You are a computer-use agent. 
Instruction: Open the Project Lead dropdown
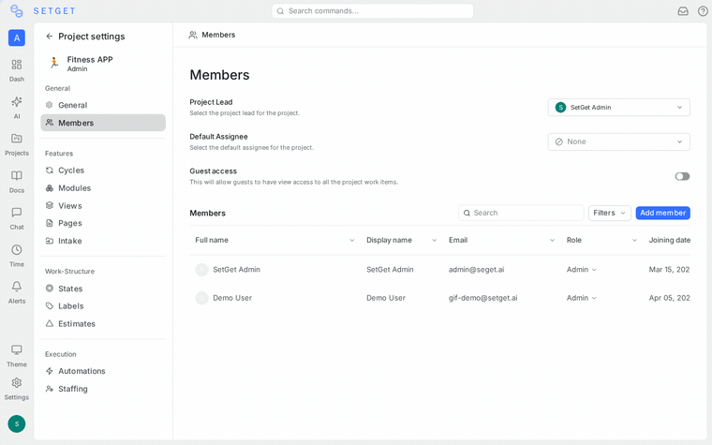click(619, 108)
